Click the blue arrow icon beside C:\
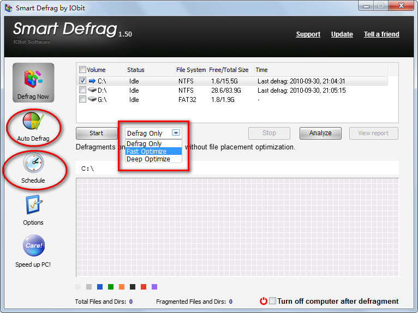The image size is (418, 313). (92, 81)
